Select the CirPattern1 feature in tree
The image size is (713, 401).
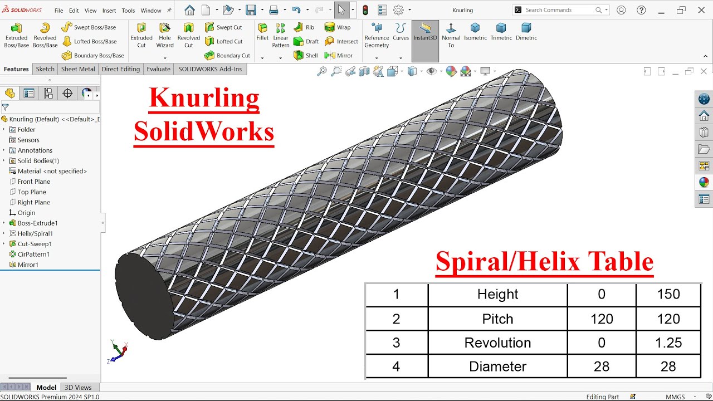pos(29,255)
